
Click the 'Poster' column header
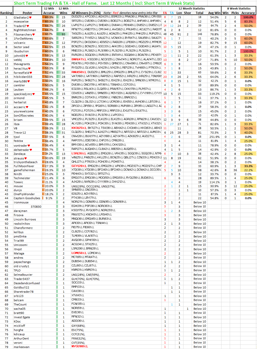pyautogui.click(x=27, y=13)
